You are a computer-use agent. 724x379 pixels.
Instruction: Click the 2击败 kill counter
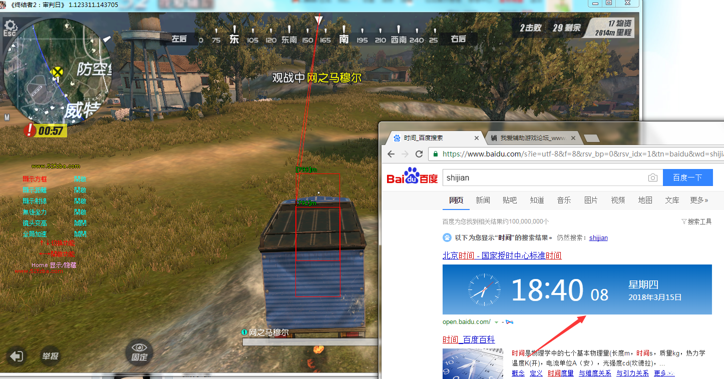[530, 27]
